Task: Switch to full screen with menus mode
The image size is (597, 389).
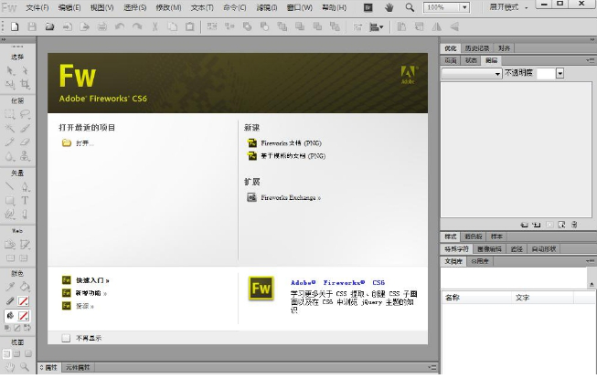Action: tap(17, 353)
